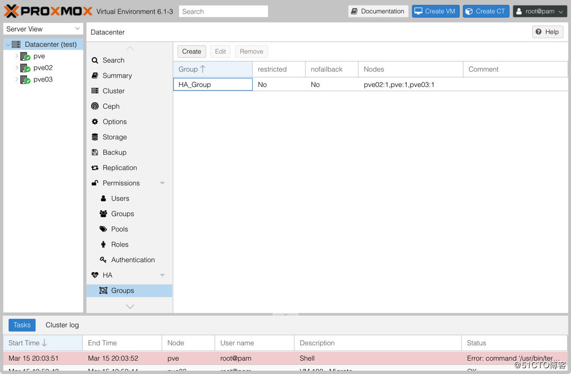Open the root@pam user menu

pyautogui.click(x=540, y=11)
